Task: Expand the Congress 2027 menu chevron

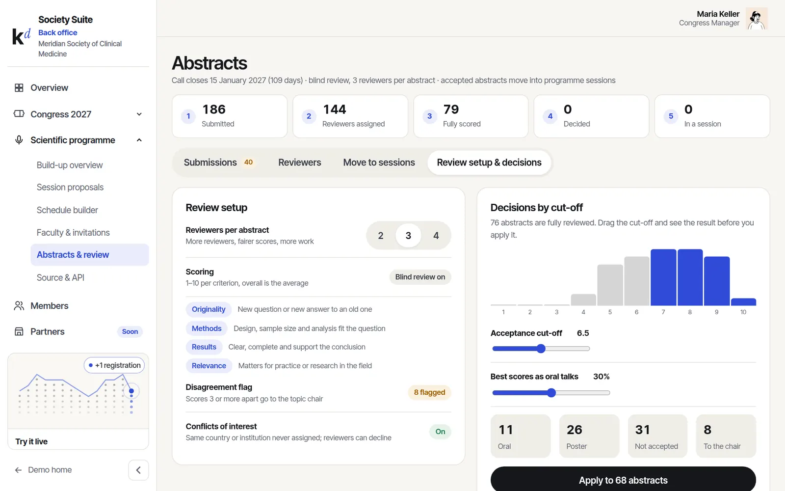Action: click(x=139, y=114)
